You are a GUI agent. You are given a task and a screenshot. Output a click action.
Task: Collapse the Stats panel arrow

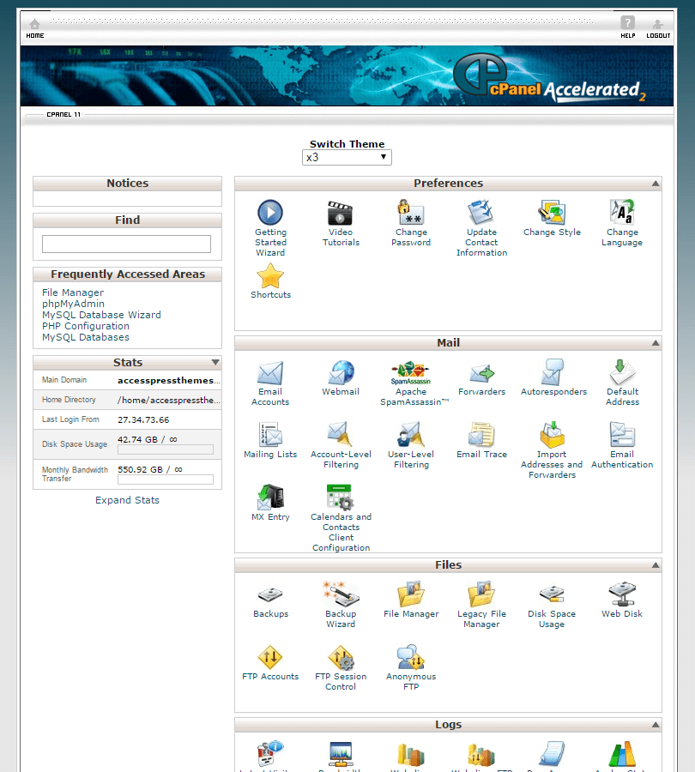(x=215, y=363)
